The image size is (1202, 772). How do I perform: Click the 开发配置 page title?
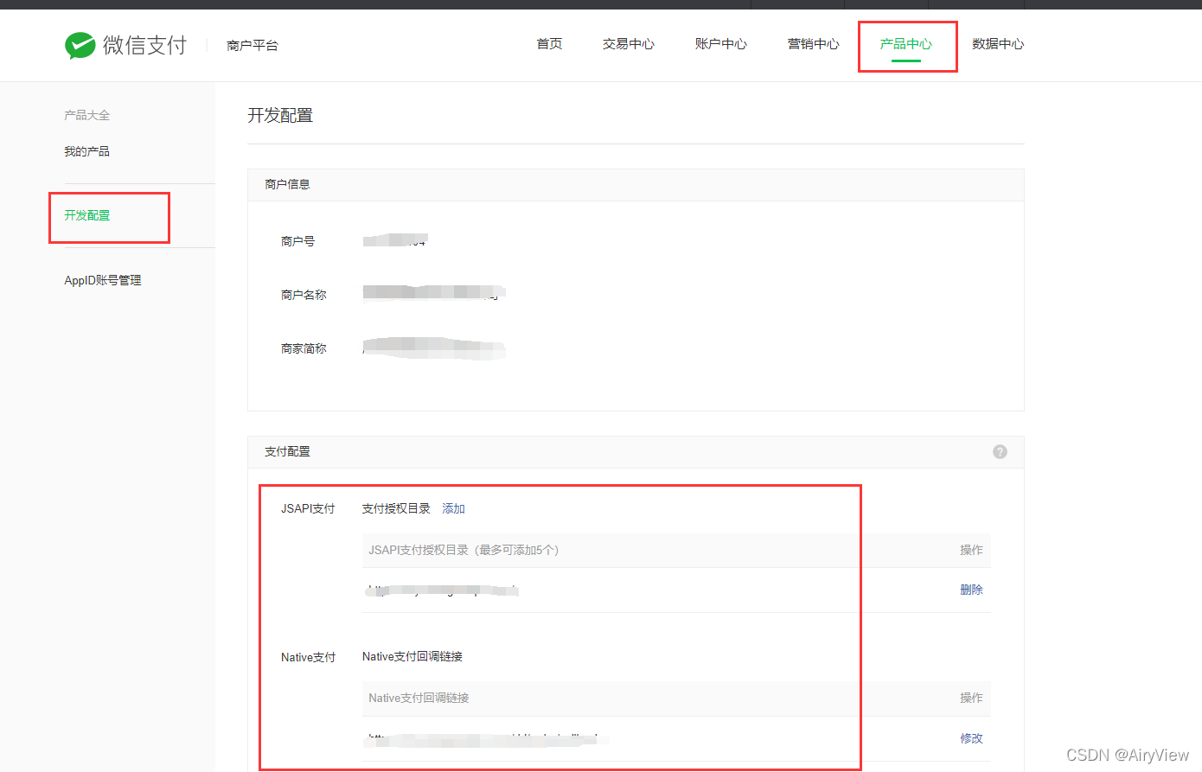[280, 115]
